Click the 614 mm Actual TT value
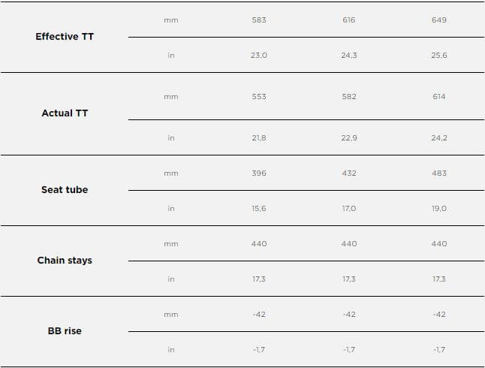This screenshot has width=485, height=368. [439, 97]
